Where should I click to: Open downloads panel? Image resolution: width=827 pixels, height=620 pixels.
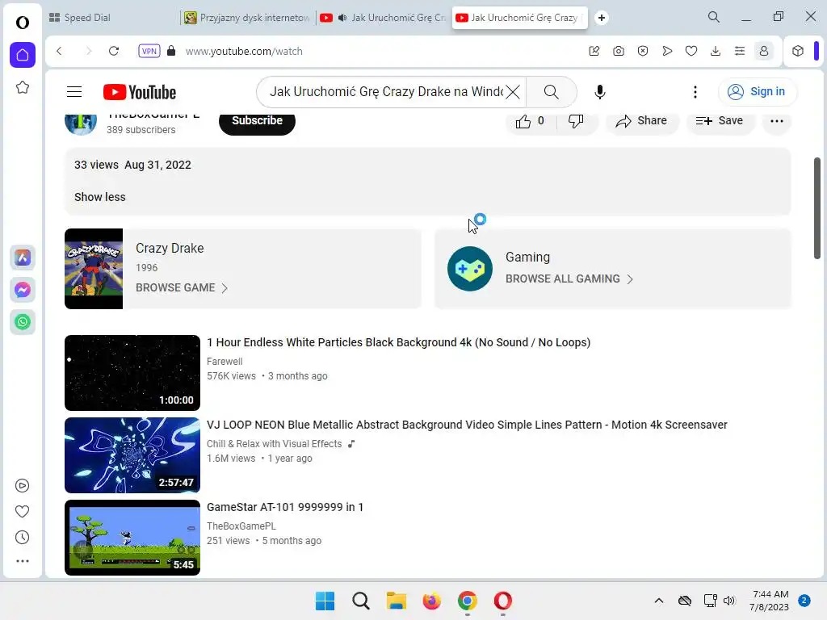pos(716,51)
